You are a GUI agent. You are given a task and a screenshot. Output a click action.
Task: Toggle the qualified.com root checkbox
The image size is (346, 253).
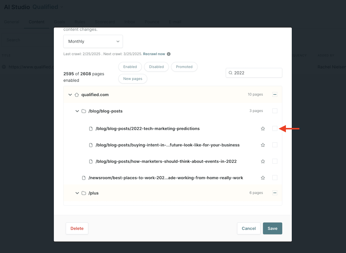point(275,94)
